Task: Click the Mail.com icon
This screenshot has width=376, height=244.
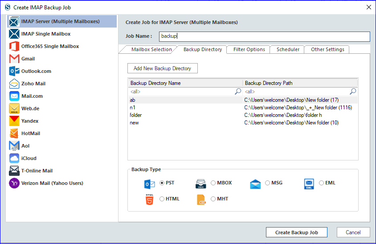Action: point(14,96)
